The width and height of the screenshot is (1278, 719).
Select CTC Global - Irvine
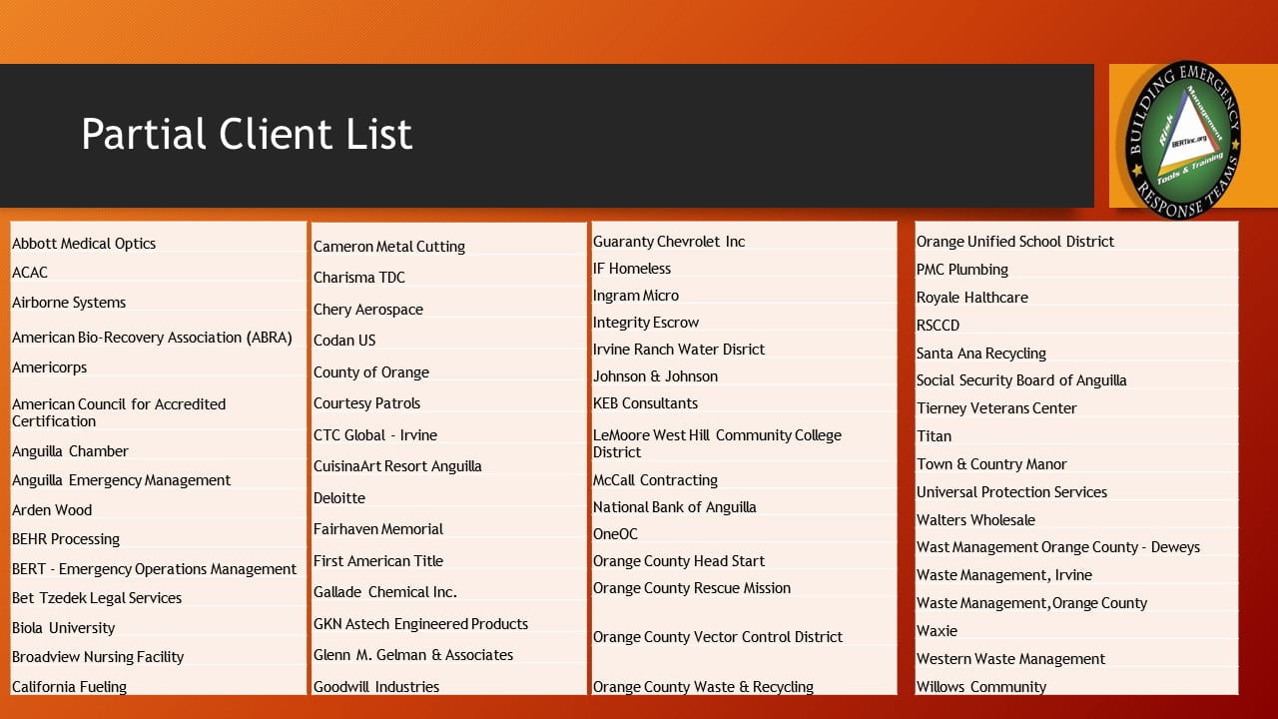tap(375, 435)
